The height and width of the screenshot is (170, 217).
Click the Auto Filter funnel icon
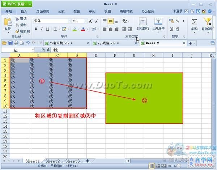tap(208, 22)
